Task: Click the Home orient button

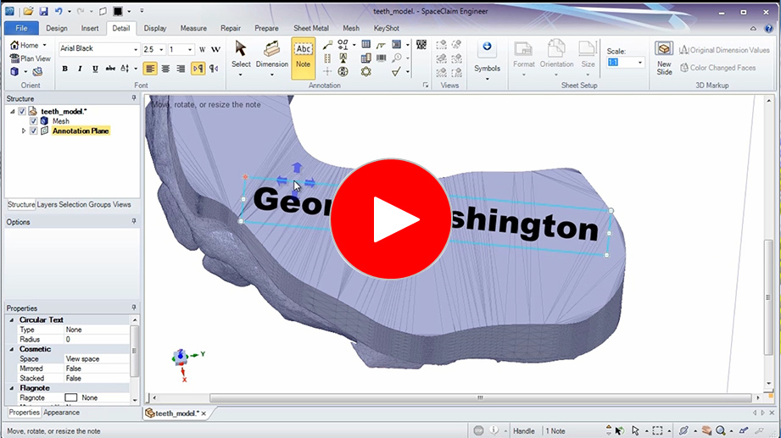Action: pos(25,45)
